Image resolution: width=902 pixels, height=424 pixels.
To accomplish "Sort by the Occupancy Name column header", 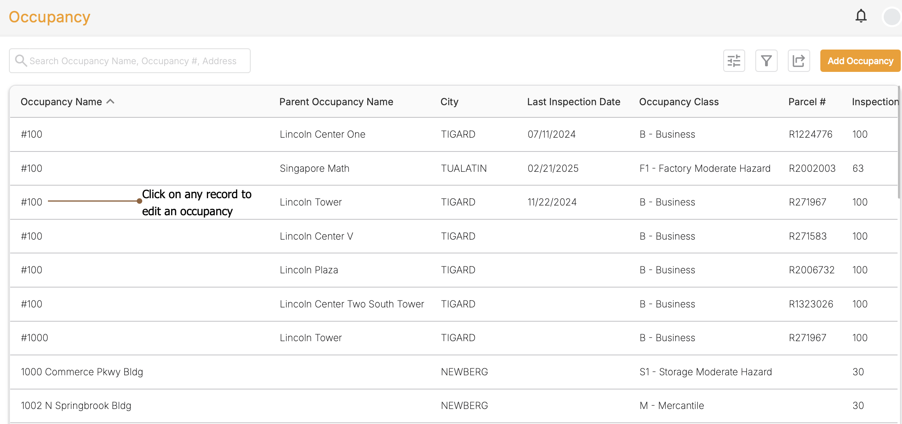I will (x=61, y=102).
